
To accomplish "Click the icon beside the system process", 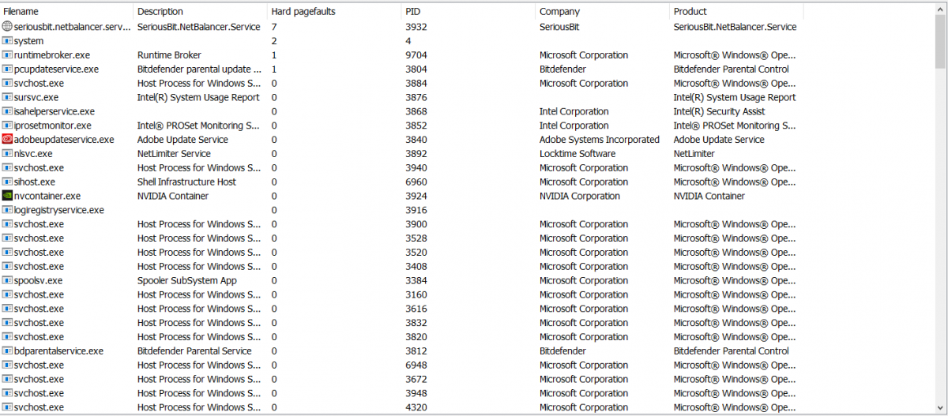I will pyautogui.click(x=7, y=41).
